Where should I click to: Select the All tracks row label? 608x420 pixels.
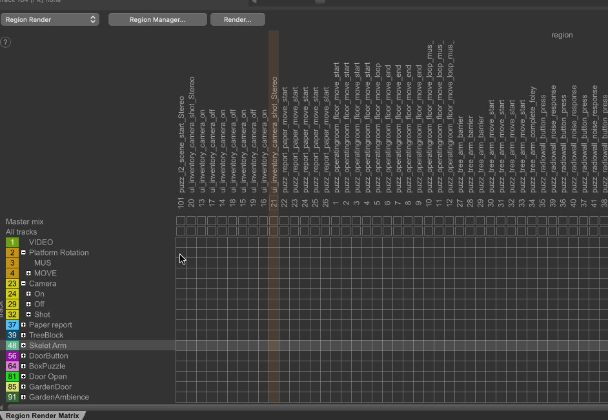tap(21, 232)
